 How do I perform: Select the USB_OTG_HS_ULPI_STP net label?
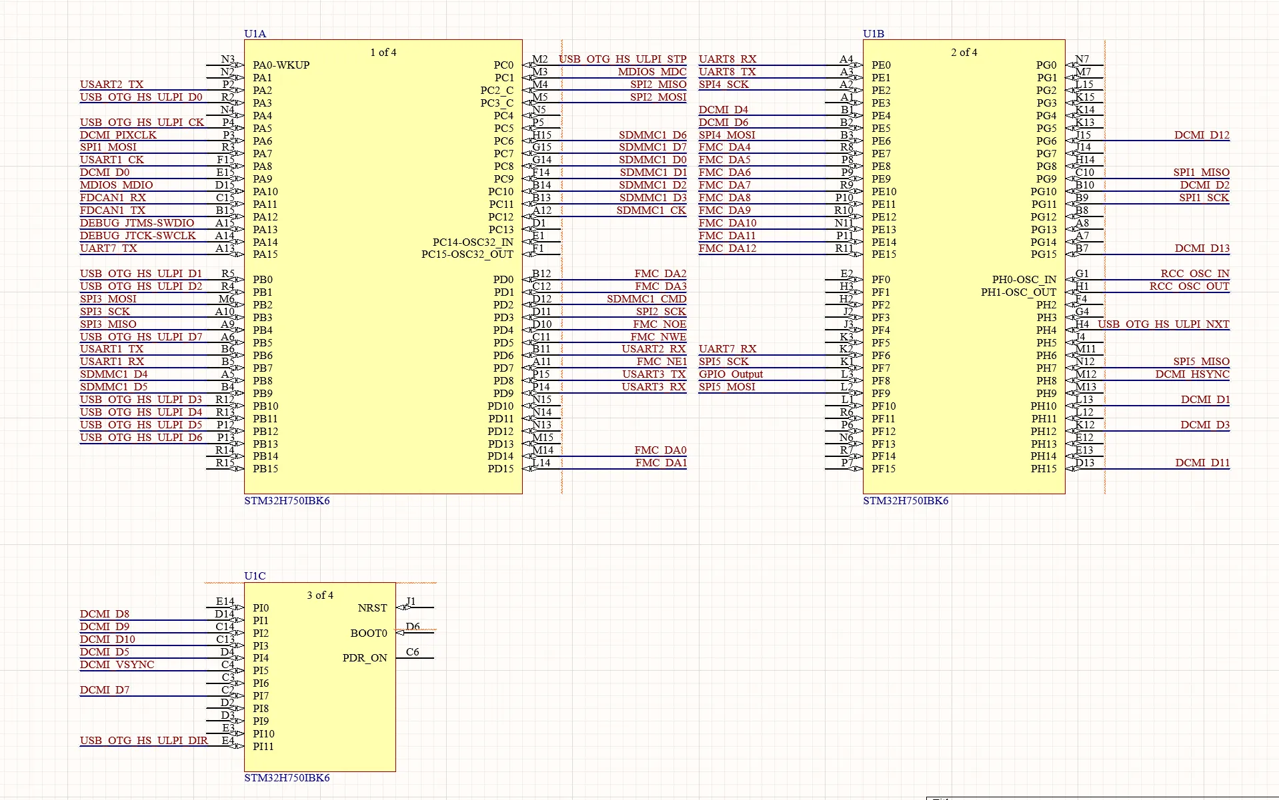click(623, 59)
